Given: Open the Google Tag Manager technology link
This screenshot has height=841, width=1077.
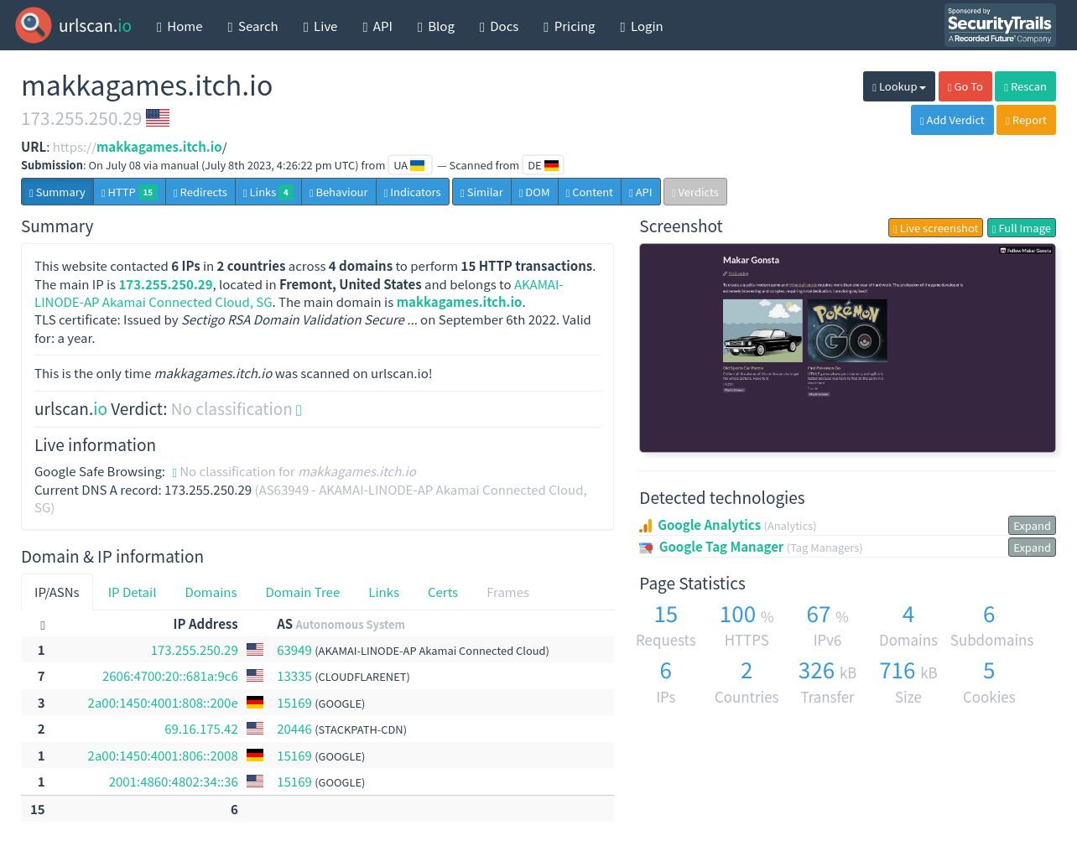Looking at the screenshot, I should (x=721, y=547).
